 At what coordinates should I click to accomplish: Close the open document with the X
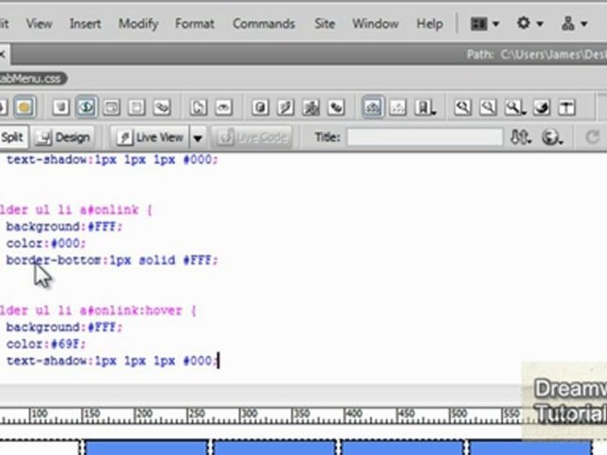pos(3,54)
